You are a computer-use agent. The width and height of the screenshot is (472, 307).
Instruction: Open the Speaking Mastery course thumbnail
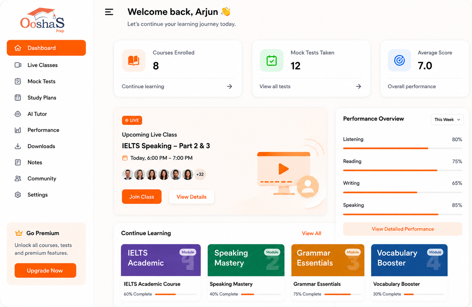[246, 260]
